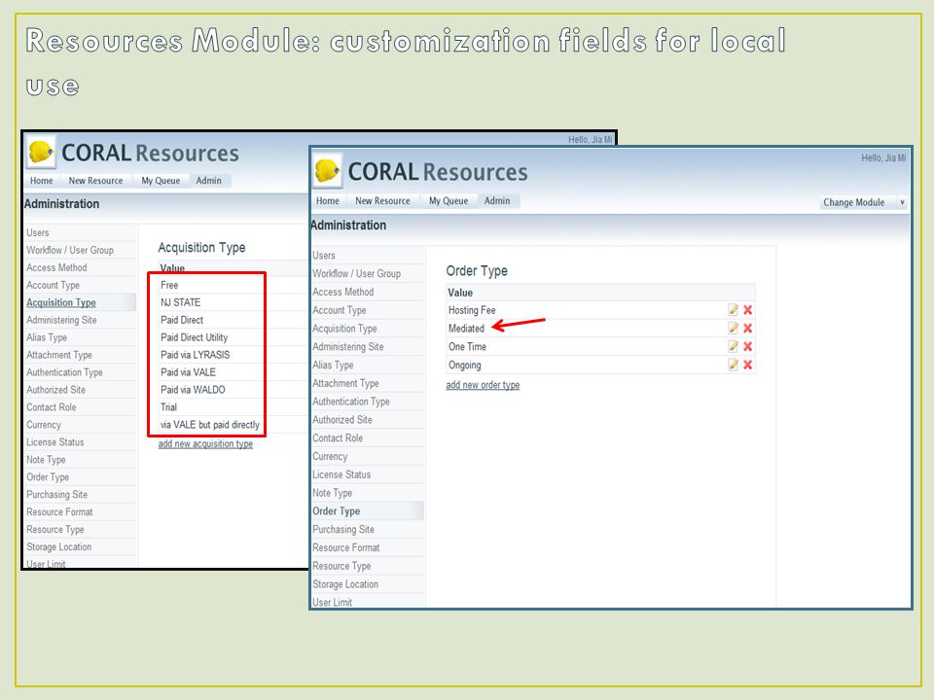This screenshot has height=700, width=934.
Task: Select Users in front window sidebar
Action: [x=367, y=256]
